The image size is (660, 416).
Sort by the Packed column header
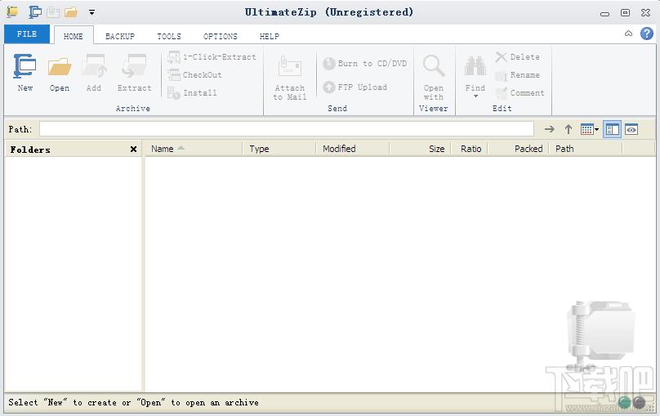(x=518, y=149)
